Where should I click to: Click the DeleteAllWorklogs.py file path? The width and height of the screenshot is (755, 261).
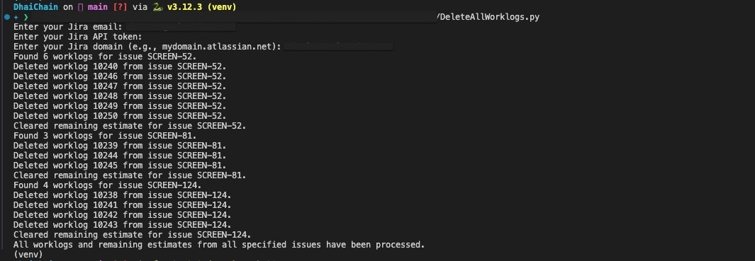(x=488, y=17)
